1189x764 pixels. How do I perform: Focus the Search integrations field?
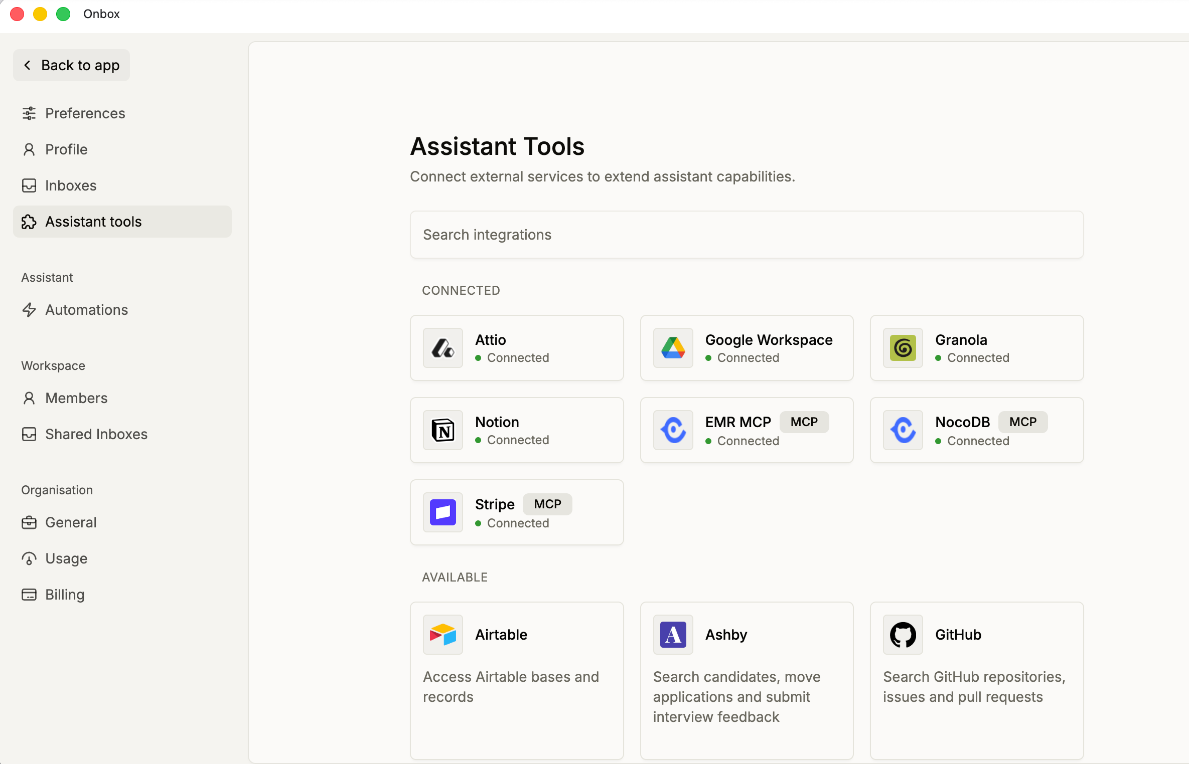click(747, 235)
